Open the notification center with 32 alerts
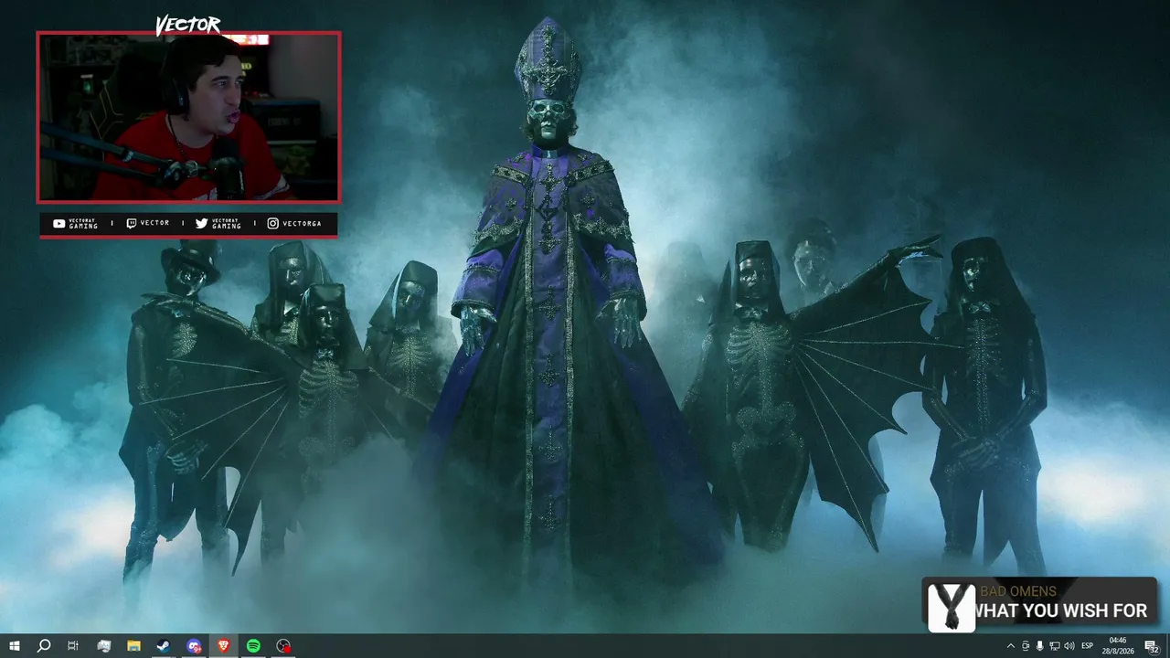 pos(1152,646)
